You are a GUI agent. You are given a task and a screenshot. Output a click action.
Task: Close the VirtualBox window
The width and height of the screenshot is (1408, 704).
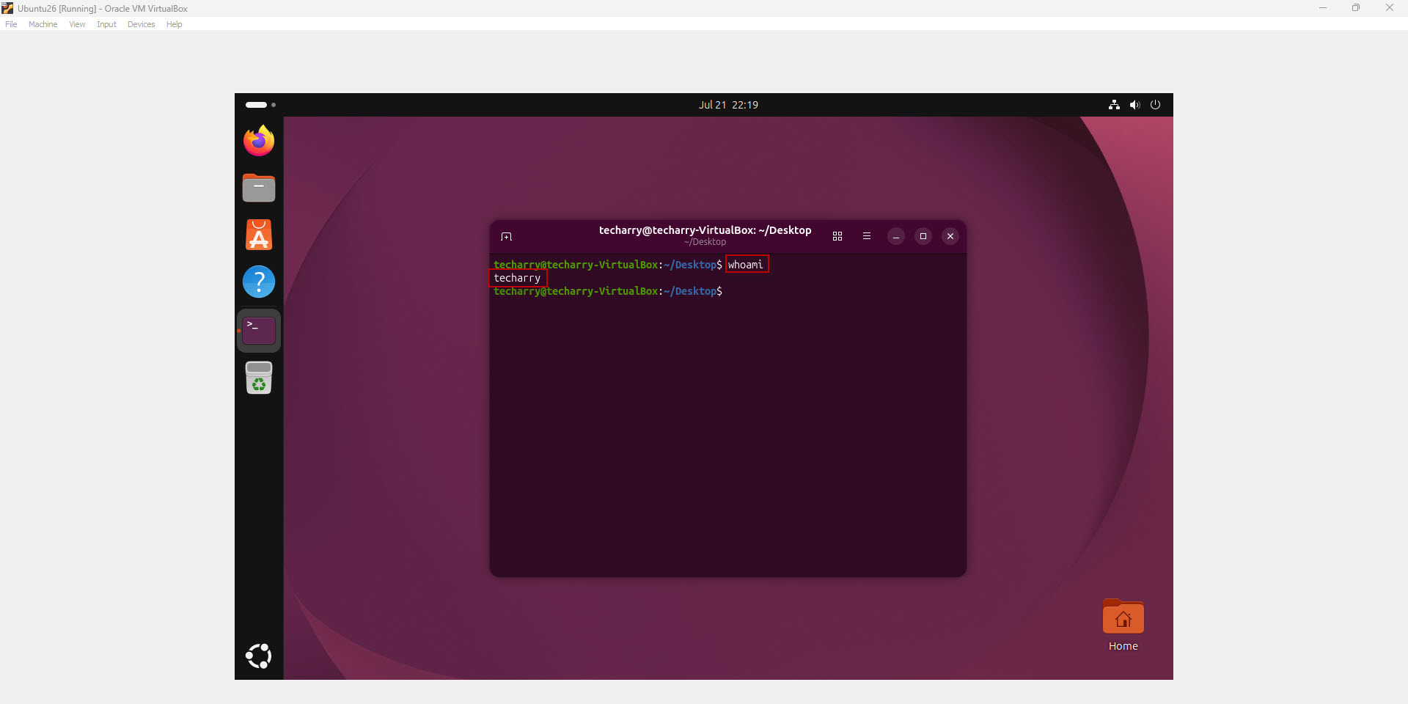[x=1390, y=8]
